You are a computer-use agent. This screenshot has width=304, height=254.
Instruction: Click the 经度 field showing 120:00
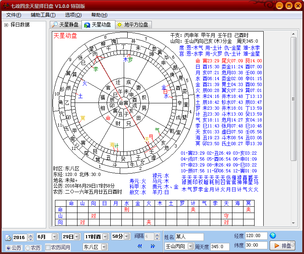tap(256, 235)
